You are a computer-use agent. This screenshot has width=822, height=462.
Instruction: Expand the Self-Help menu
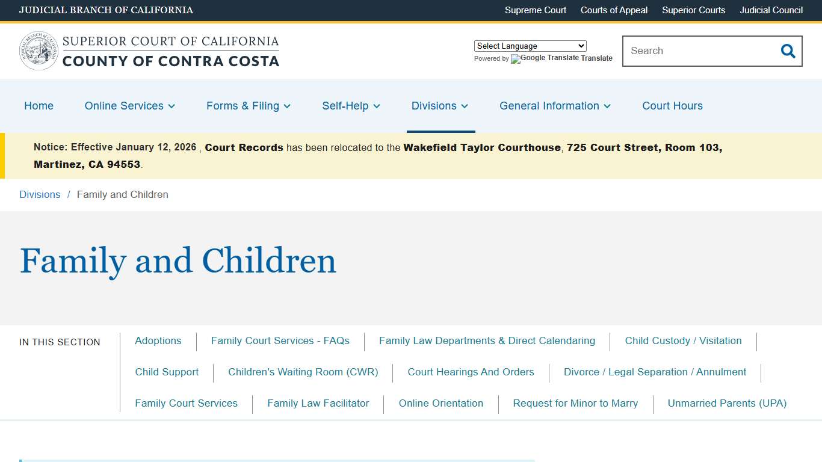point(350,106)
